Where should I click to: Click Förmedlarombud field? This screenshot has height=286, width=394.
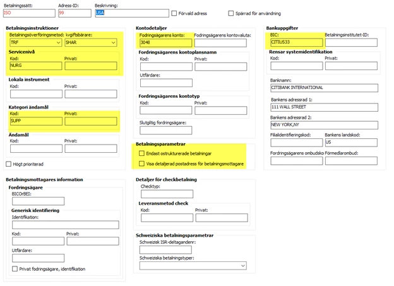pos(351,160)
